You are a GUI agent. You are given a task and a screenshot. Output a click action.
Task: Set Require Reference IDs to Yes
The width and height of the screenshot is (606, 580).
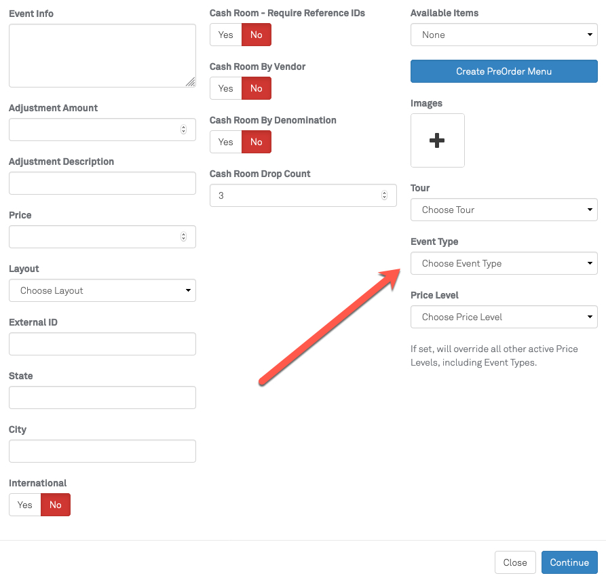tap(225, 35)
